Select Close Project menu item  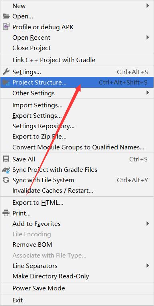pyautogui.click(x=77, y=48)
